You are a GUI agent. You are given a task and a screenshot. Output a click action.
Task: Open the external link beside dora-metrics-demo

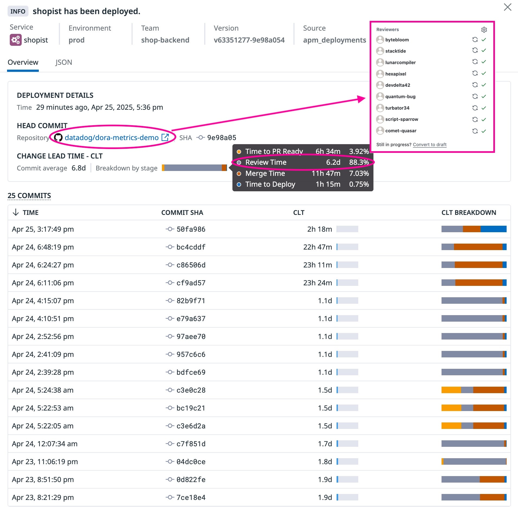click(x=165, y=137)
